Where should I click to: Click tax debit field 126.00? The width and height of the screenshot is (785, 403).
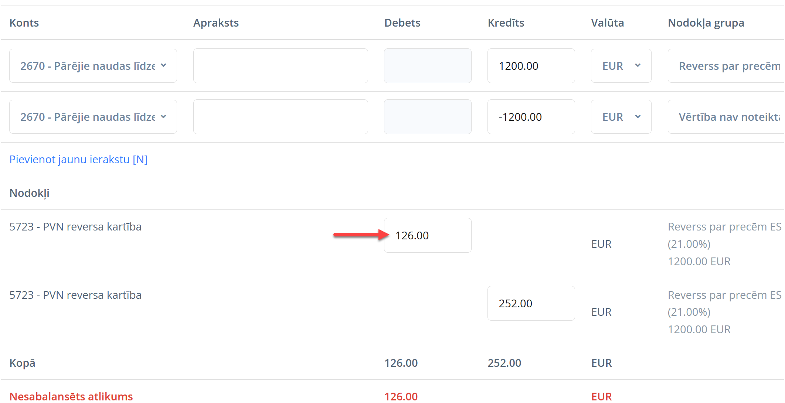427,235
